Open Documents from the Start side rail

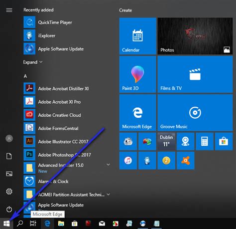coord(9,156)
